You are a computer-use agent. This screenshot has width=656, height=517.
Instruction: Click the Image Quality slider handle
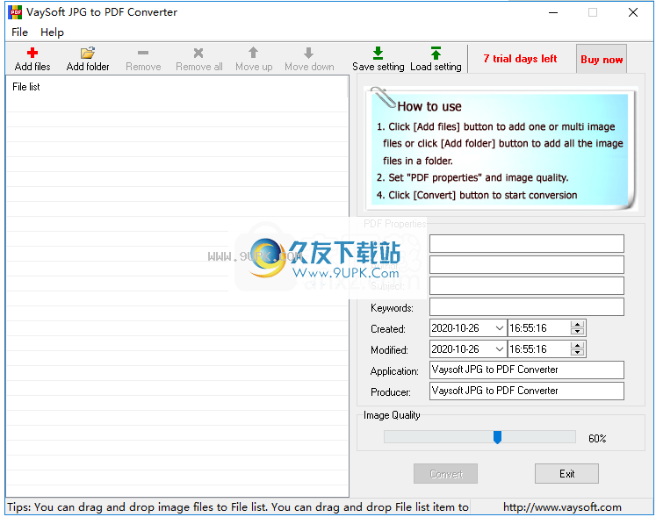[497, 437]
